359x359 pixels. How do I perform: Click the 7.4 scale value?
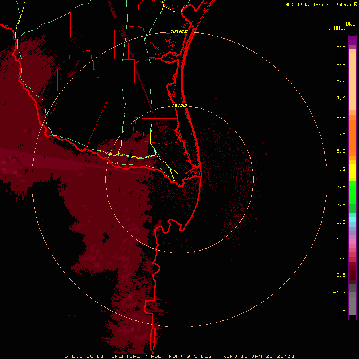(x=341, y=98)
